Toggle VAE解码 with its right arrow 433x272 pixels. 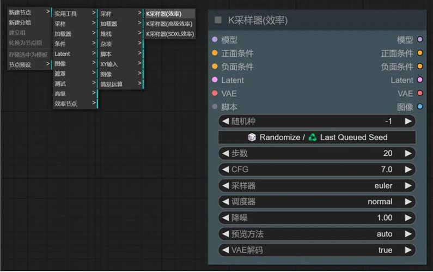[x=408, y=250]
